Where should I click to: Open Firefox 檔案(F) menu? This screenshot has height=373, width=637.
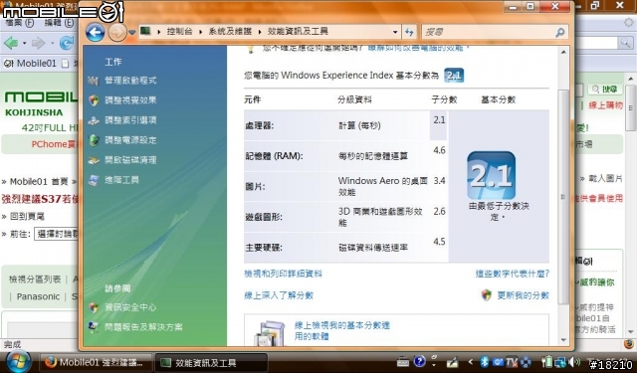[19, 23]
